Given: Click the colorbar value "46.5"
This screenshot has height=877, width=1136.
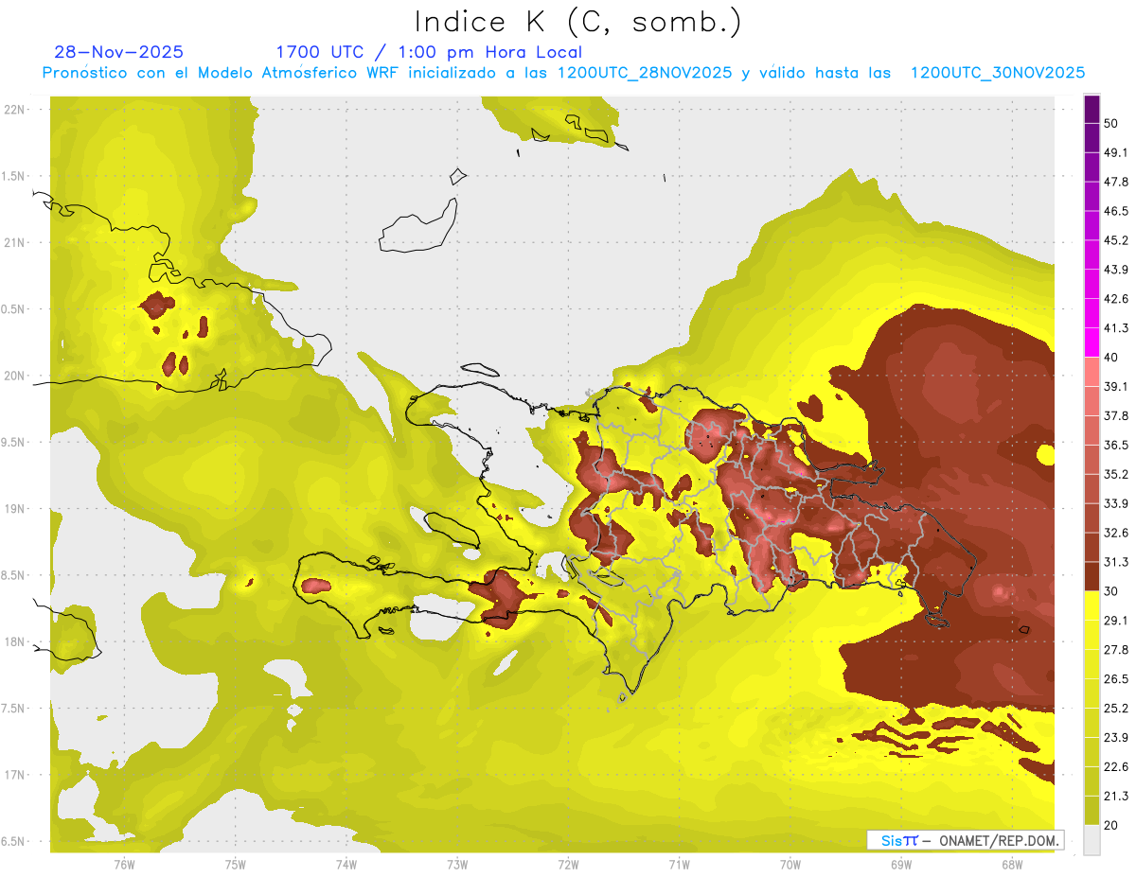Looking at the screenshot, I should [x=1117, y=211].
